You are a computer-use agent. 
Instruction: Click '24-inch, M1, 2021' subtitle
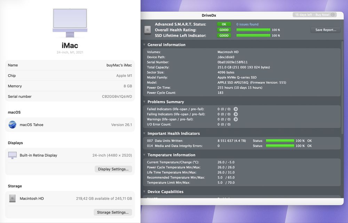click(70, 52)
